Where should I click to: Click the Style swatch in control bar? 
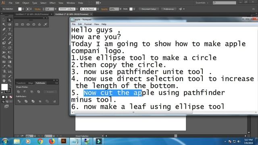click(131, 9)
